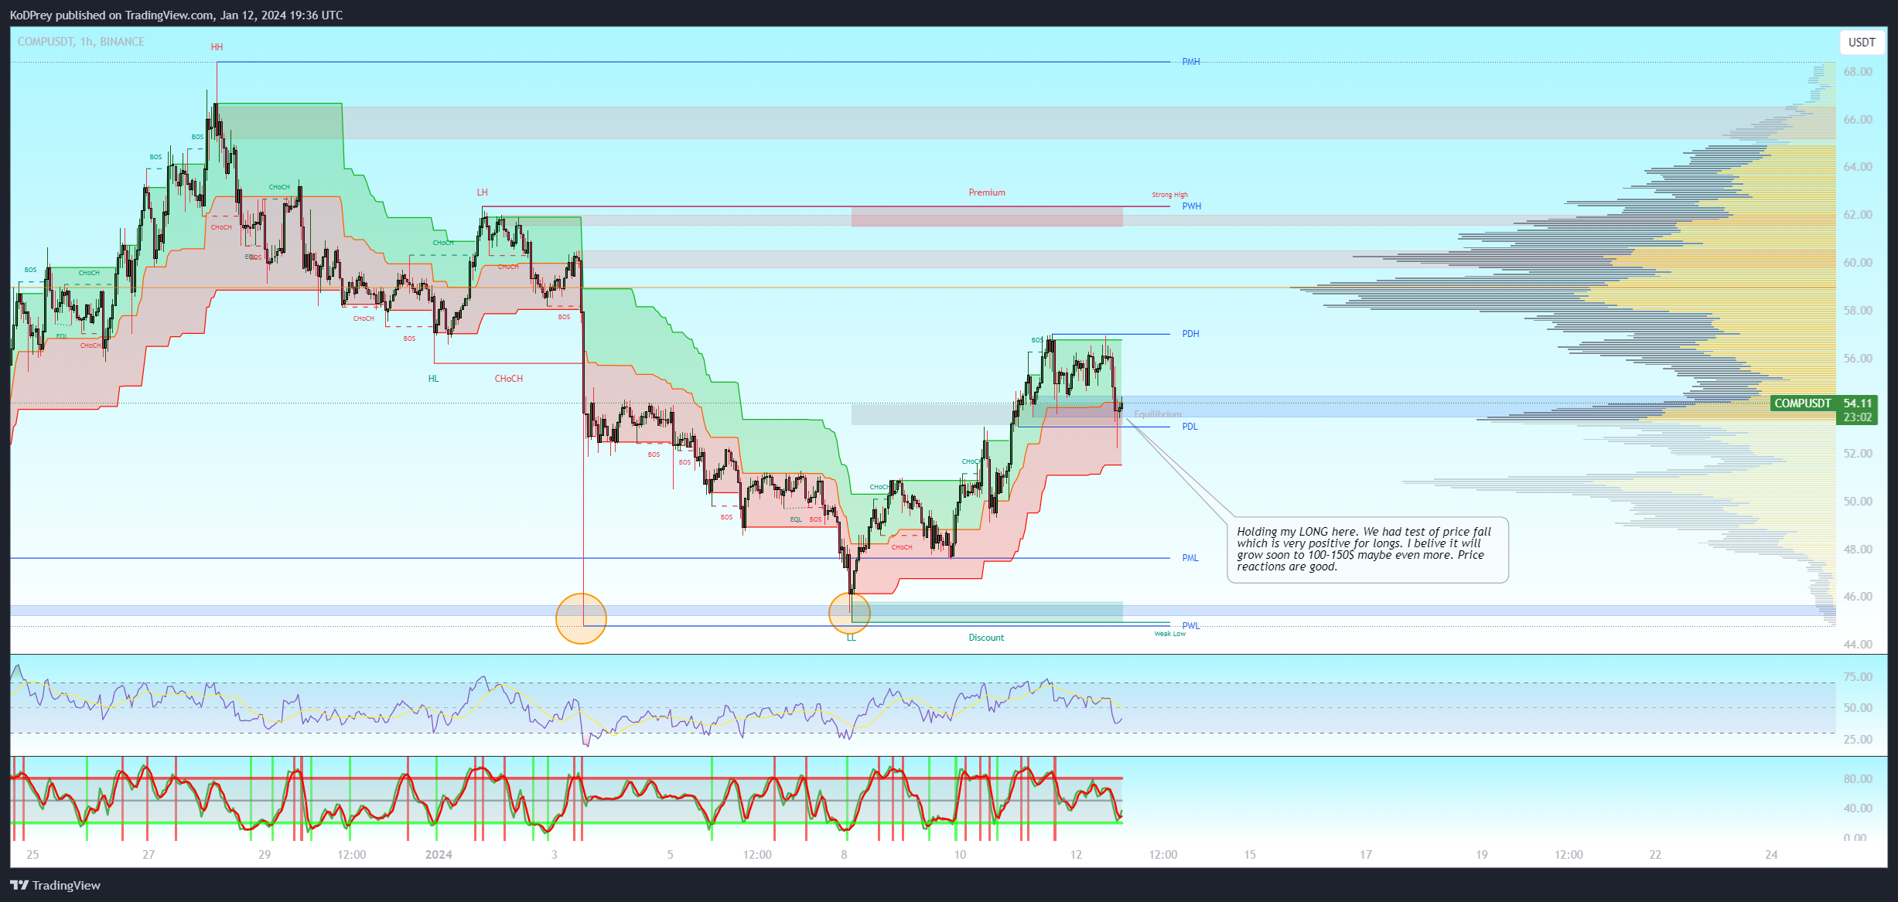Click the 22 date label on time axis
Image resolution: width=1898 pixels, height=902 pixels.
pyautogui.click(x=1655, y=855)
